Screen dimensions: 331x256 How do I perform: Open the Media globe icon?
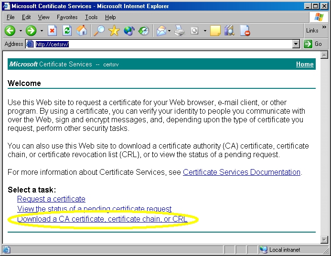pyautogui.click(x=129, y=31)
